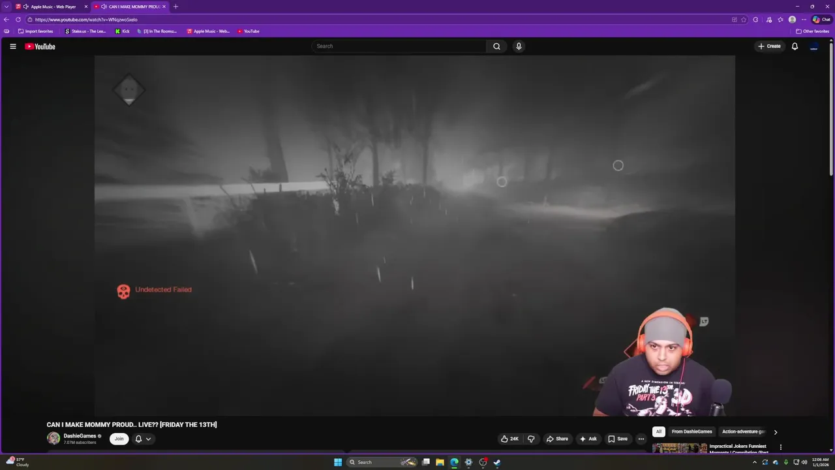Click the Ask button
The height and width of the screenshot is (470, 835).
click(588, 439)
